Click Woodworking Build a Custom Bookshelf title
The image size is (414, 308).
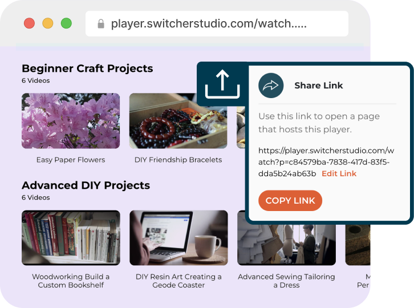pyautogui.click(x=71, y=281)
